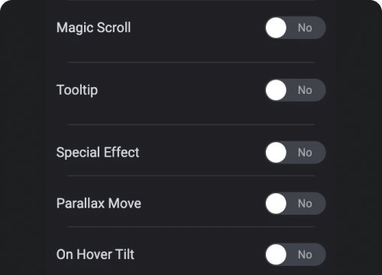Viewport: 382px width, 275px height.
Task: Click the "No" text beside Parallax Move
Action: (x=305, y=203)
